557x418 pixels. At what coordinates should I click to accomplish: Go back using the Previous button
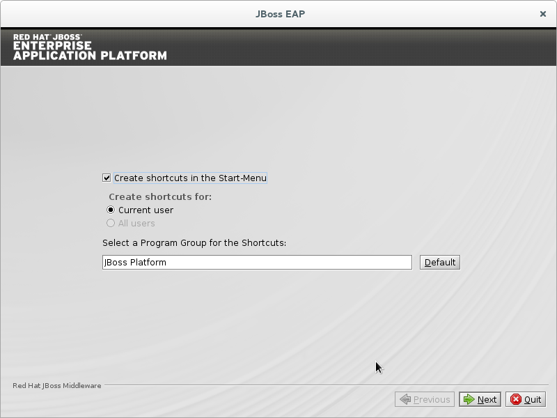(x=425, y=399)
